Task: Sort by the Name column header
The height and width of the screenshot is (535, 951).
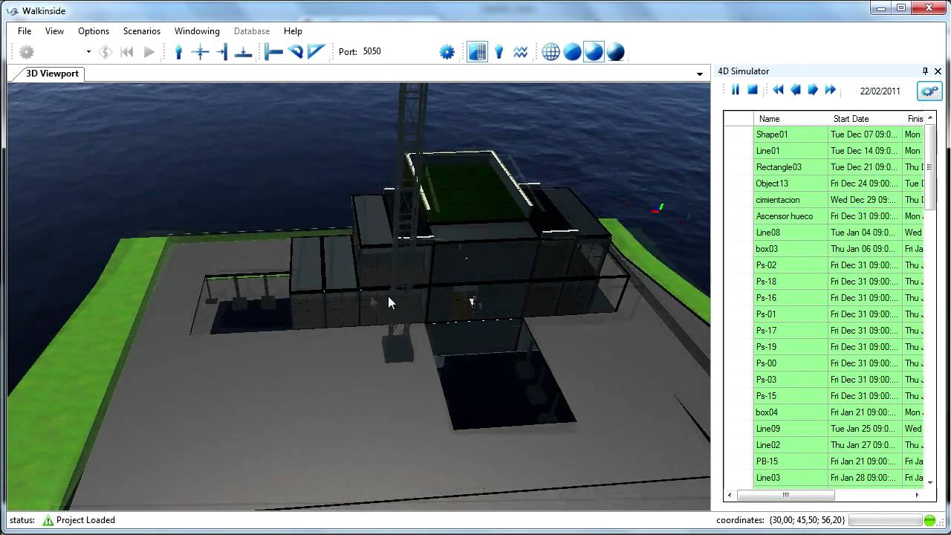Action: 791,119
